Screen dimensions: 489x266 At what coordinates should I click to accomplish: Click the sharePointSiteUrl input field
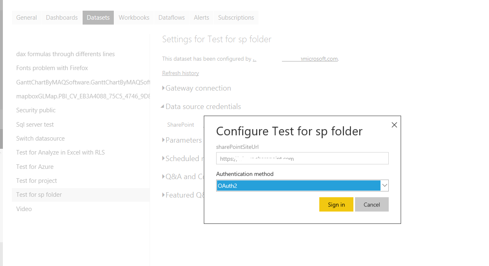(x=302, y=158)
